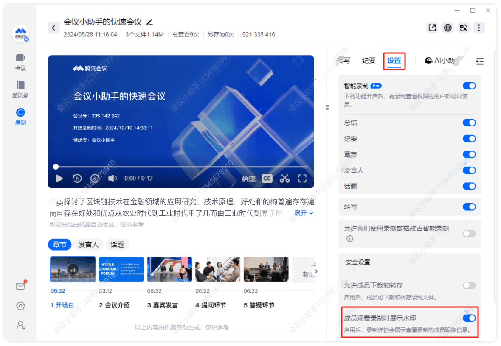Click the translate icon in the top bar
The image size is (501, 346).
coord(463,28)
